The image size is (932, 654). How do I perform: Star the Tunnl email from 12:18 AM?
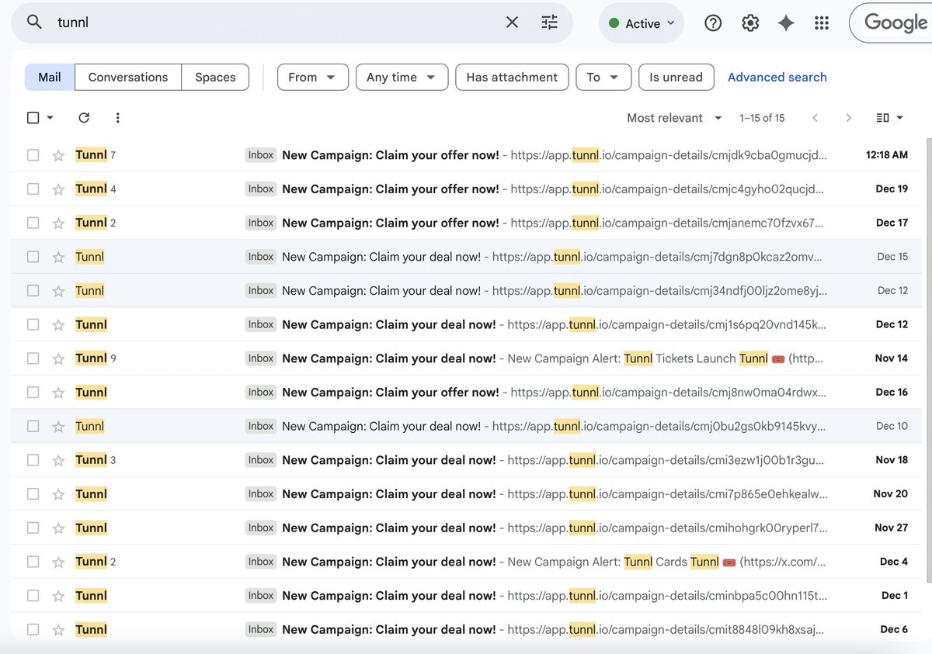pos(58,155)
